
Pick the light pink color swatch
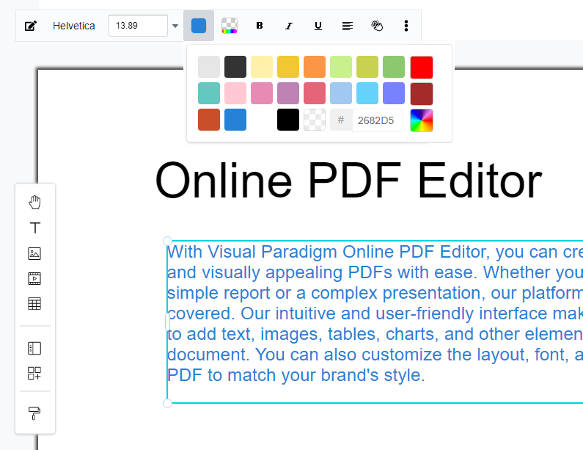[235, 93]
